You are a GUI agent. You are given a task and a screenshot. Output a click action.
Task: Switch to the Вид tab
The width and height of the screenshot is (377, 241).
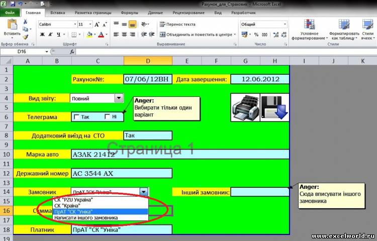tap(218, 13)
